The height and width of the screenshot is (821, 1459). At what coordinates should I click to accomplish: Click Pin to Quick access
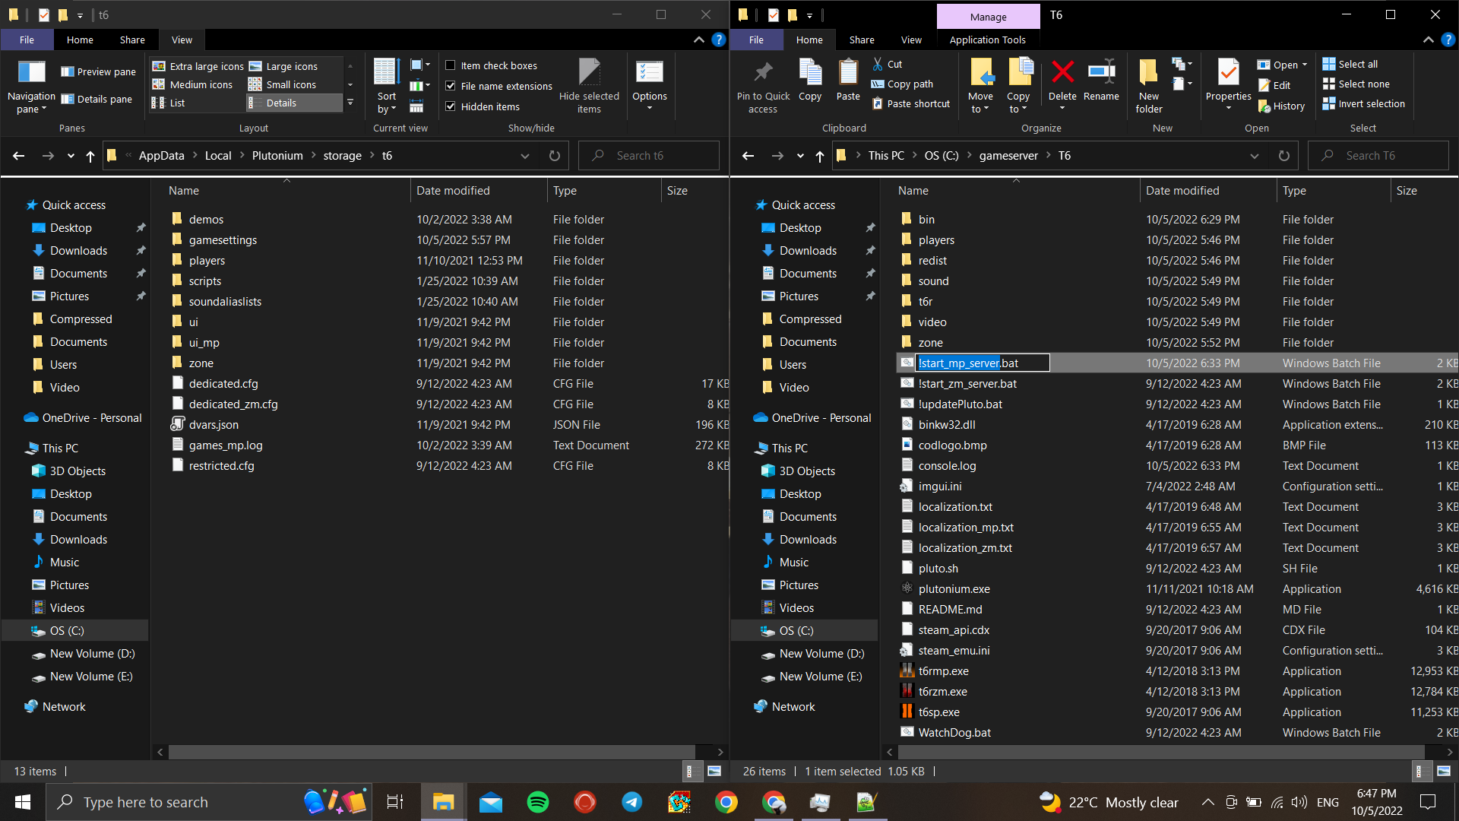763,87
